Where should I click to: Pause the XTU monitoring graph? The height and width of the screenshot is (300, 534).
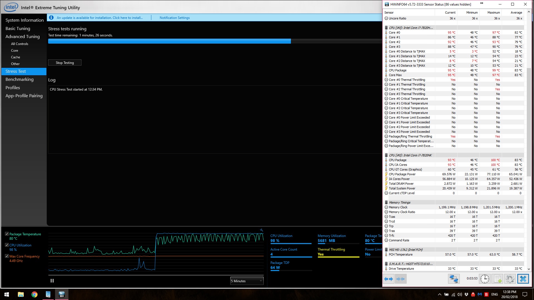click(x=52, y=281)
